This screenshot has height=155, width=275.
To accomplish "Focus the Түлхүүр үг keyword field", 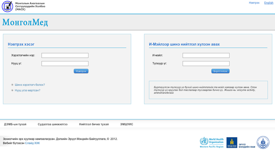I will point(206,64).
